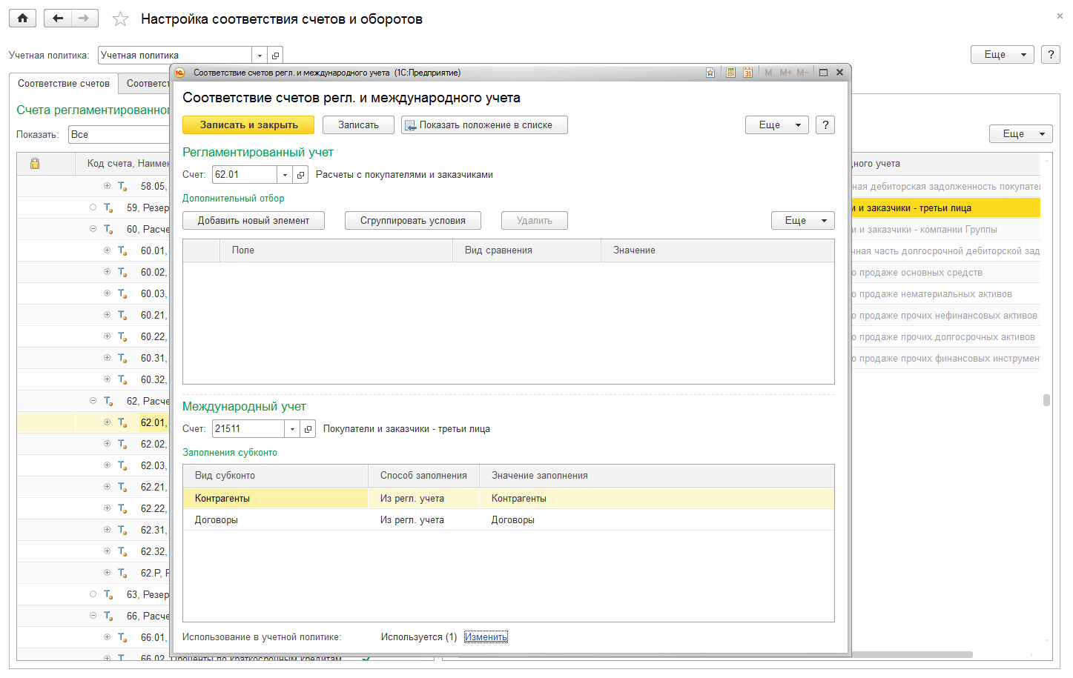Select the Договоры subconto row
The image size is (1073, 678).
pyautogui.click(x=217, y=520)
